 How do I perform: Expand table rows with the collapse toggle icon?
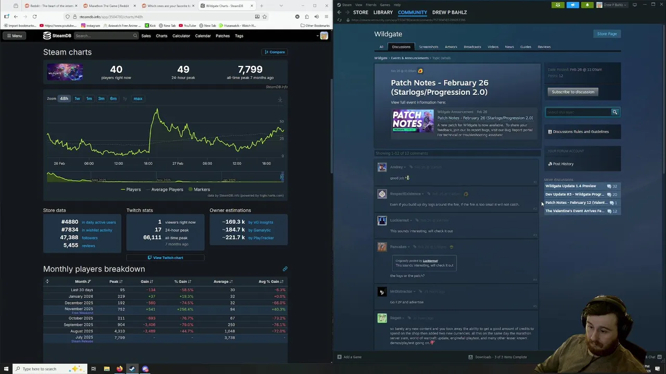click(x=47, y=282)
